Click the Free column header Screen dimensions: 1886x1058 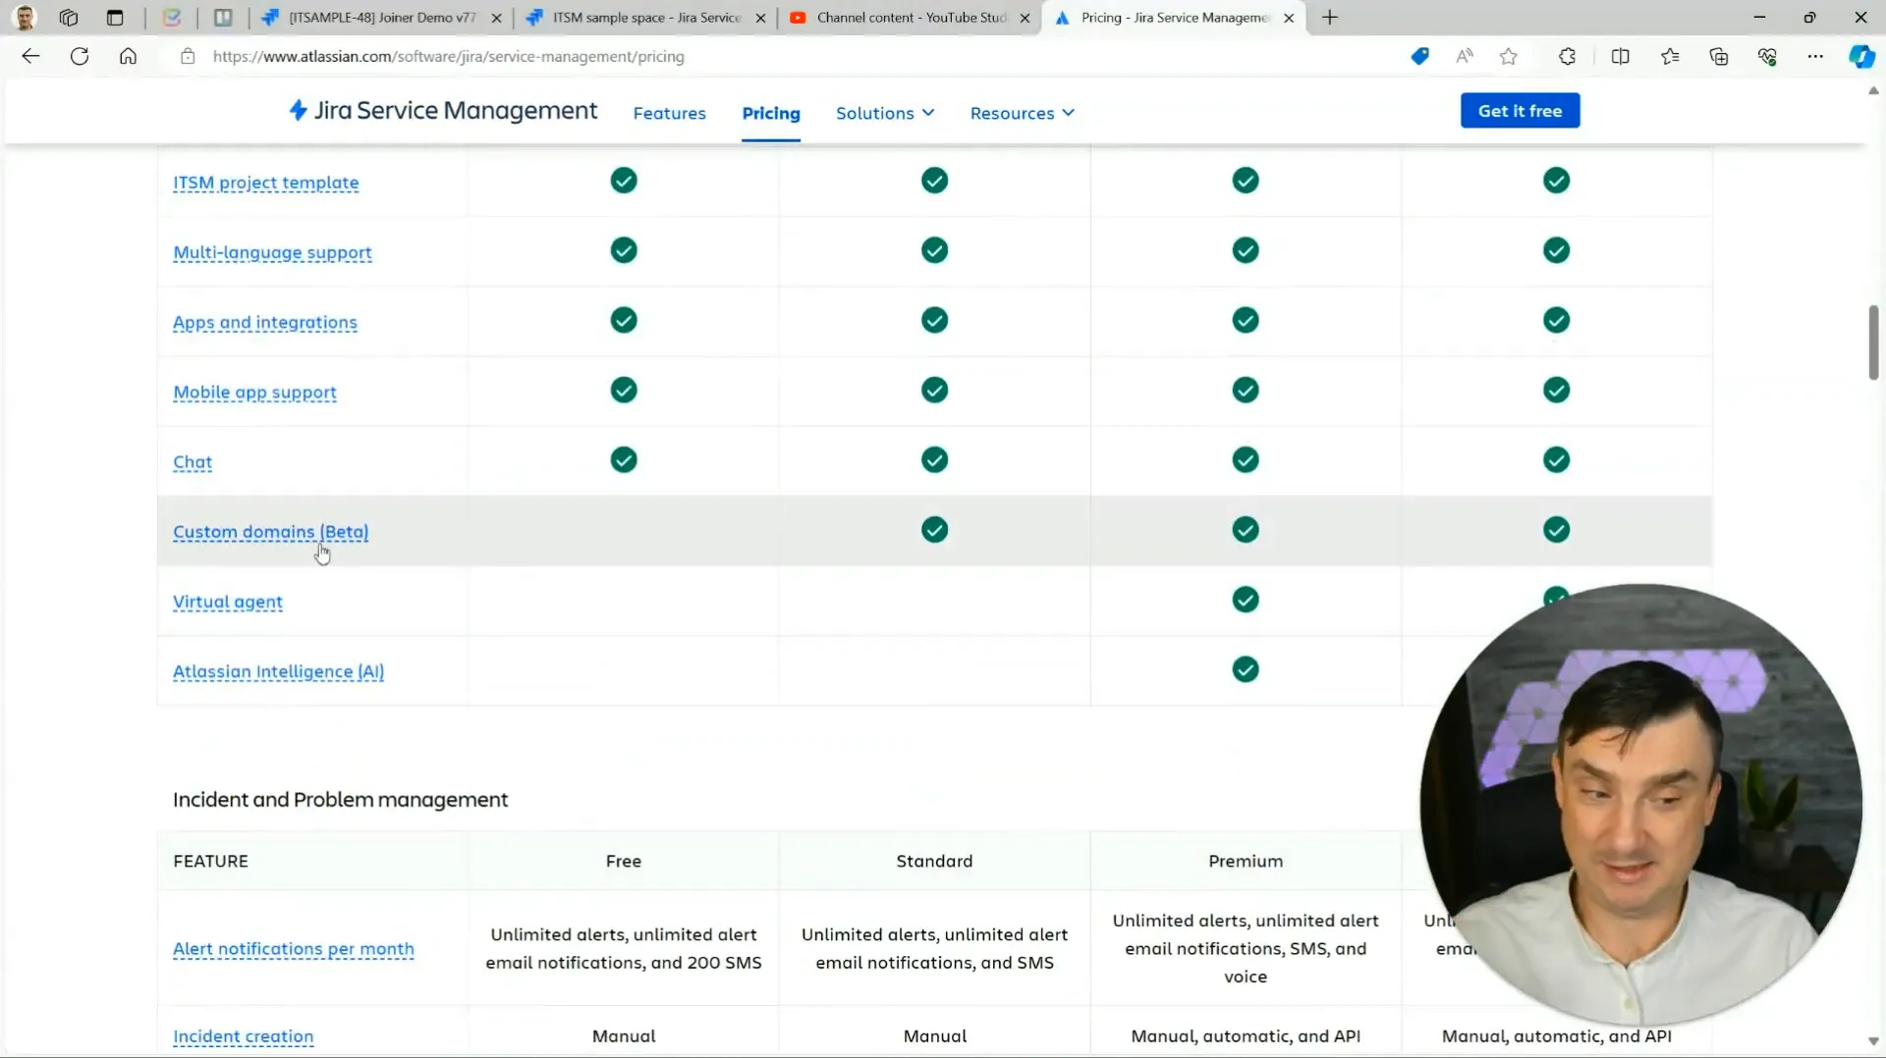click(x=624, y=861)
